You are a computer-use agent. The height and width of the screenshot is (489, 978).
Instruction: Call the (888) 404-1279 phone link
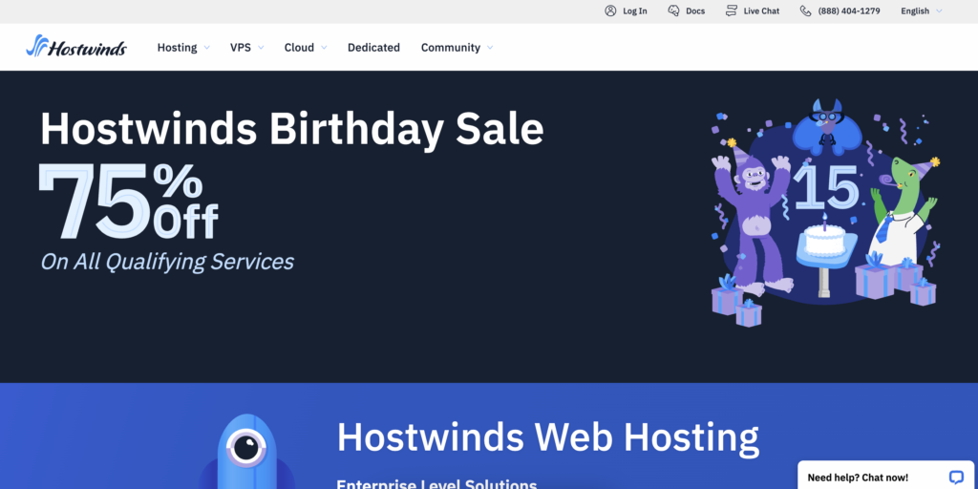849,11
